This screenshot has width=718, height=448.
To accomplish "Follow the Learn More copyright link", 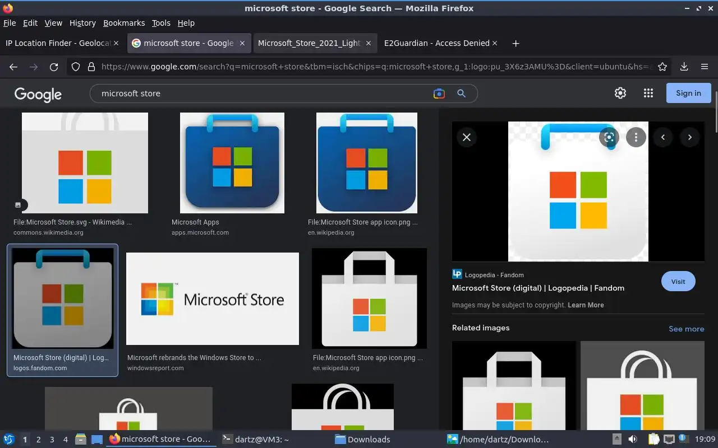I will [586, 305].
